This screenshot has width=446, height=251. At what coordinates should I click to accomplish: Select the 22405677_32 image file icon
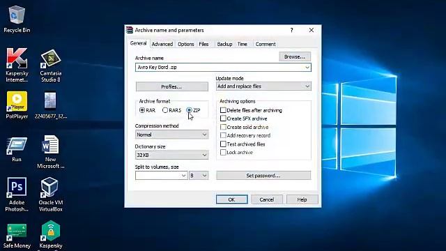pyautogui.click(x=51, y=105)
